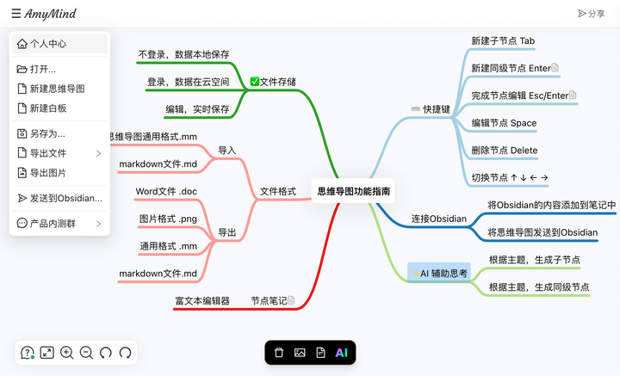The image size is (620, 376).
Task: Open the AI assistant from bottom toolbar
Action: (342, 352)
